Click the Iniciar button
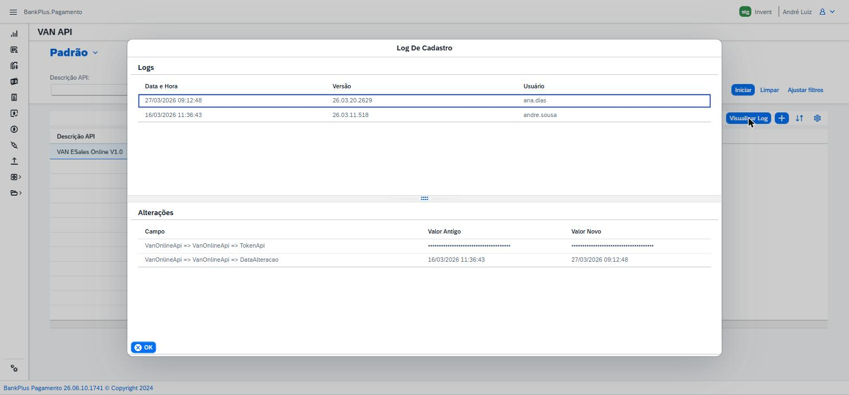Screen dimensions: 849x395 [743, 90]
